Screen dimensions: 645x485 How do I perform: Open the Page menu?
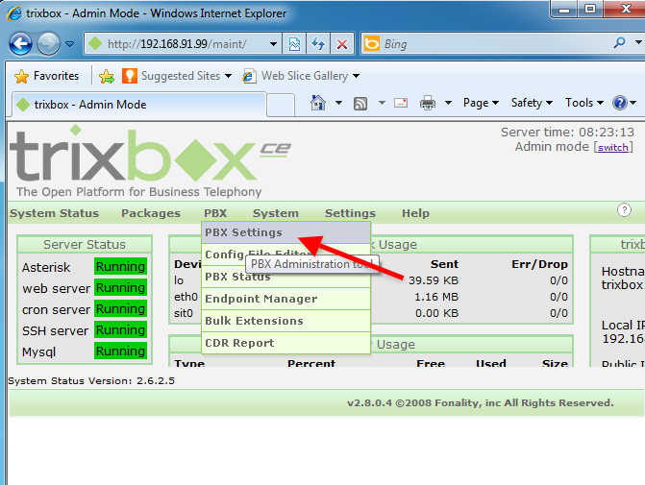tap(481, 103)
